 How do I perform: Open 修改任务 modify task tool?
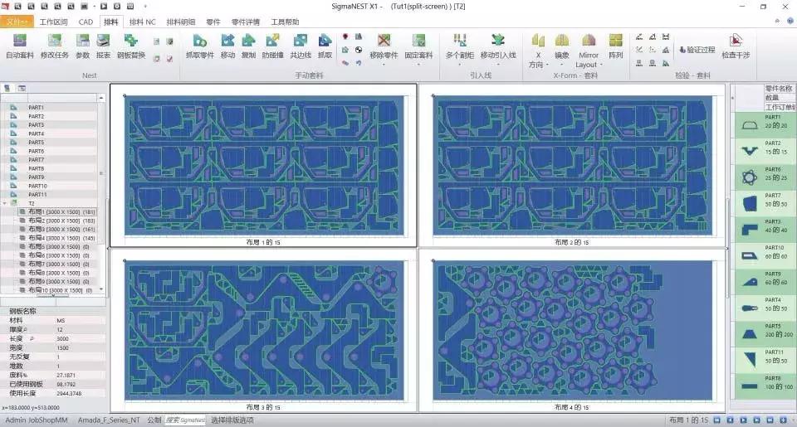point(55,46)
